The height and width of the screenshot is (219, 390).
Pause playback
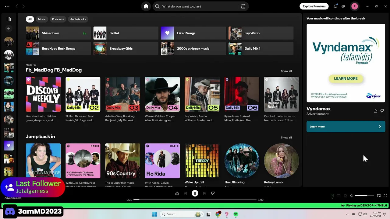coord(195,193)
